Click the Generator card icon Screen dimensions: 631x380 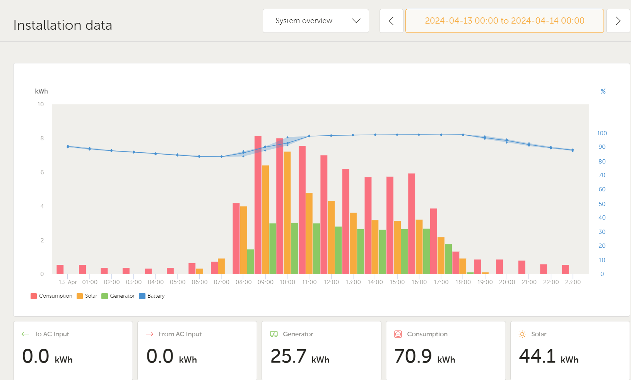coord(274,334)
